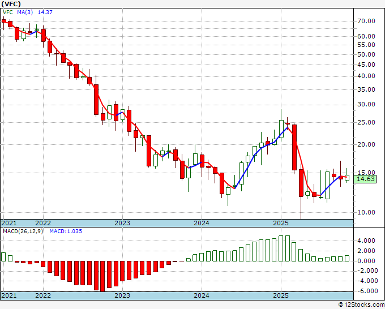Click the 70.00 price axis label
385x309 pixels.
tap(366, 21)
